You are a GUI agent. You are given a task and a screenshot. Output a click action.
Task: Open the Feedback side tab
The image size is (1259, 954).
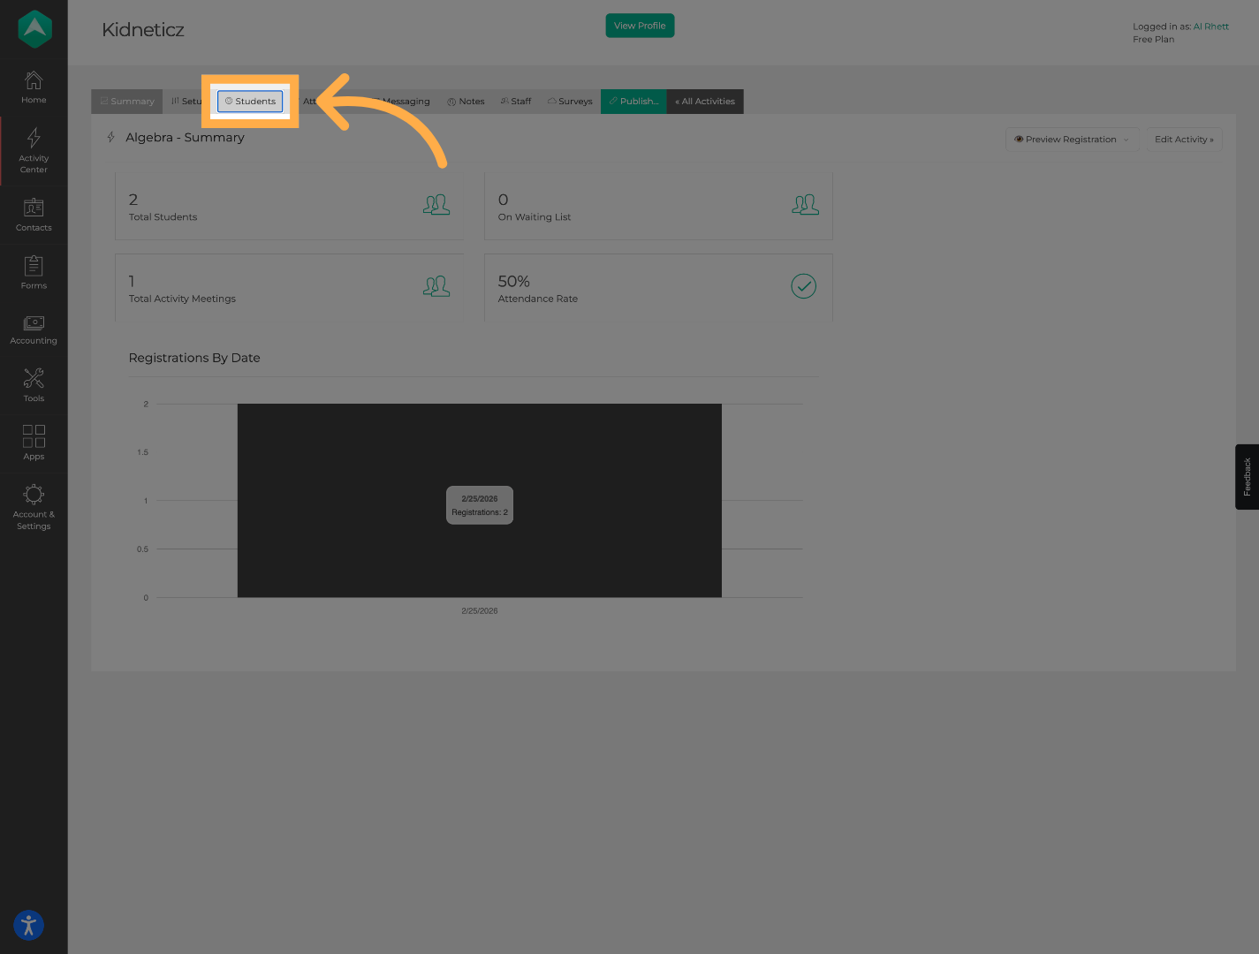click(x=1247, y=477)
